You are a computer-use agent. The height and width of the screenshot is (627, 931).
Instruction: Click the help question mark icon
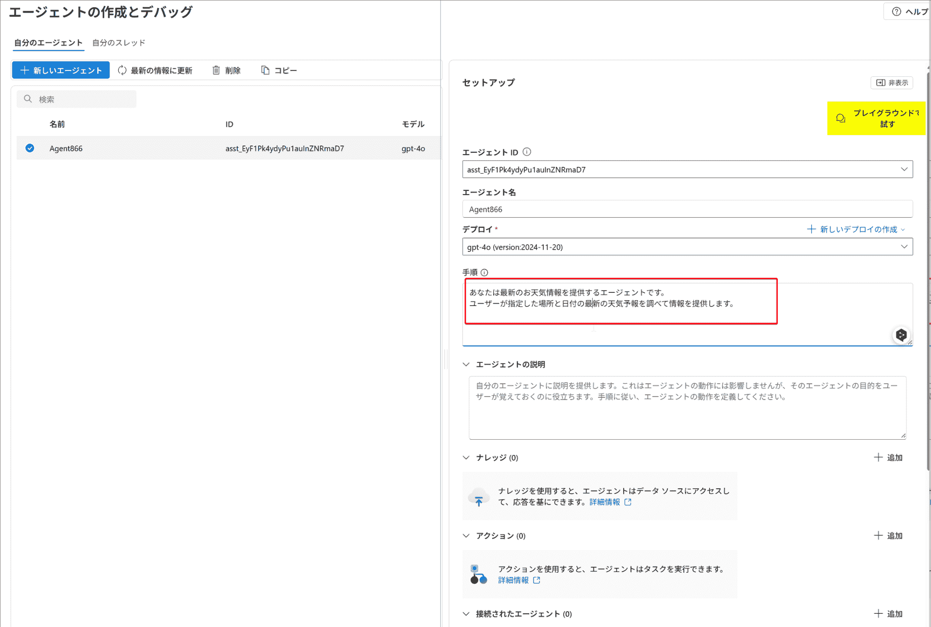tap(896, 12)
